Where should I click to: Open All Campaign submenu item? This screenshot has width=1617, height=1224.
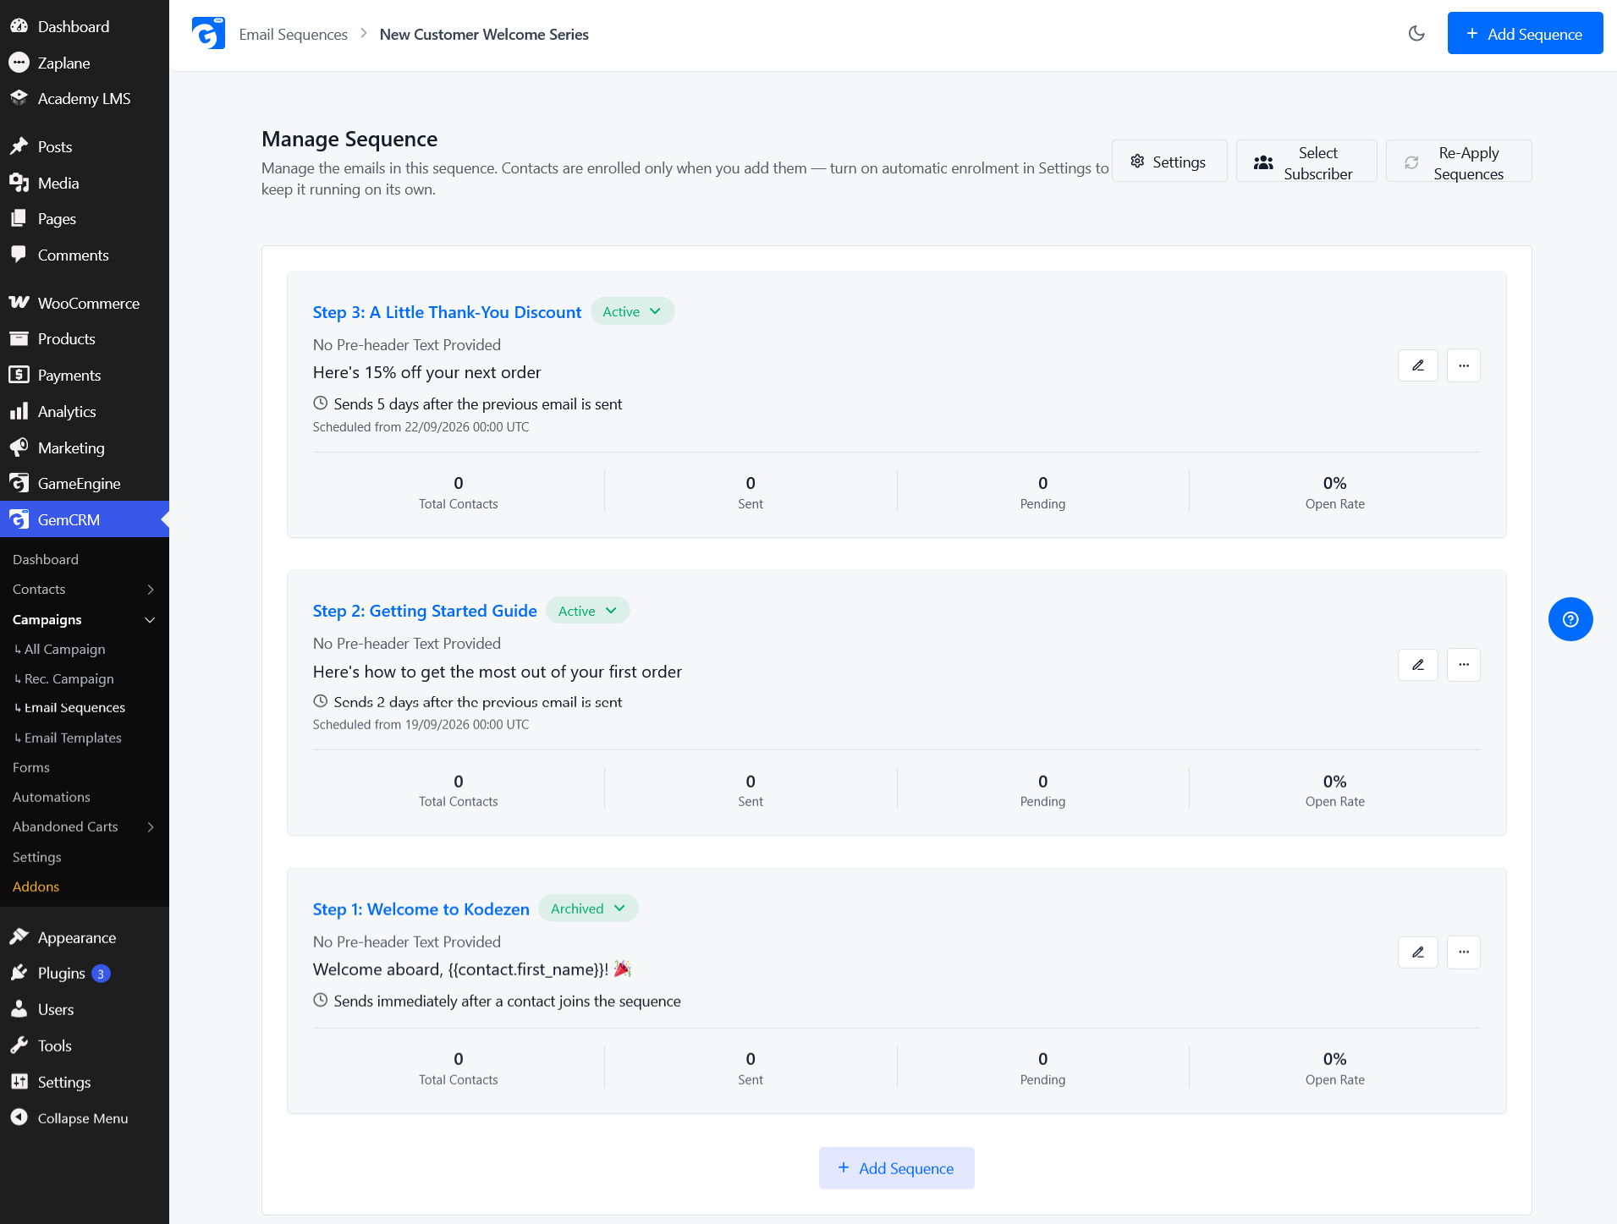[65, 649]
